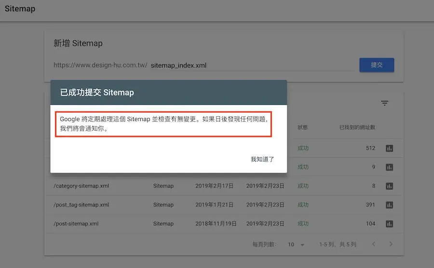The height and width of the screenshot is (268, 434).
Task: Click the sitemap_index.xml input field
Action: tap(252, 65)
